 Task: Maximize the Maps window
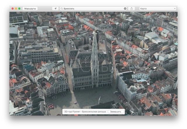pyautogui.click(x=19, y=8)
